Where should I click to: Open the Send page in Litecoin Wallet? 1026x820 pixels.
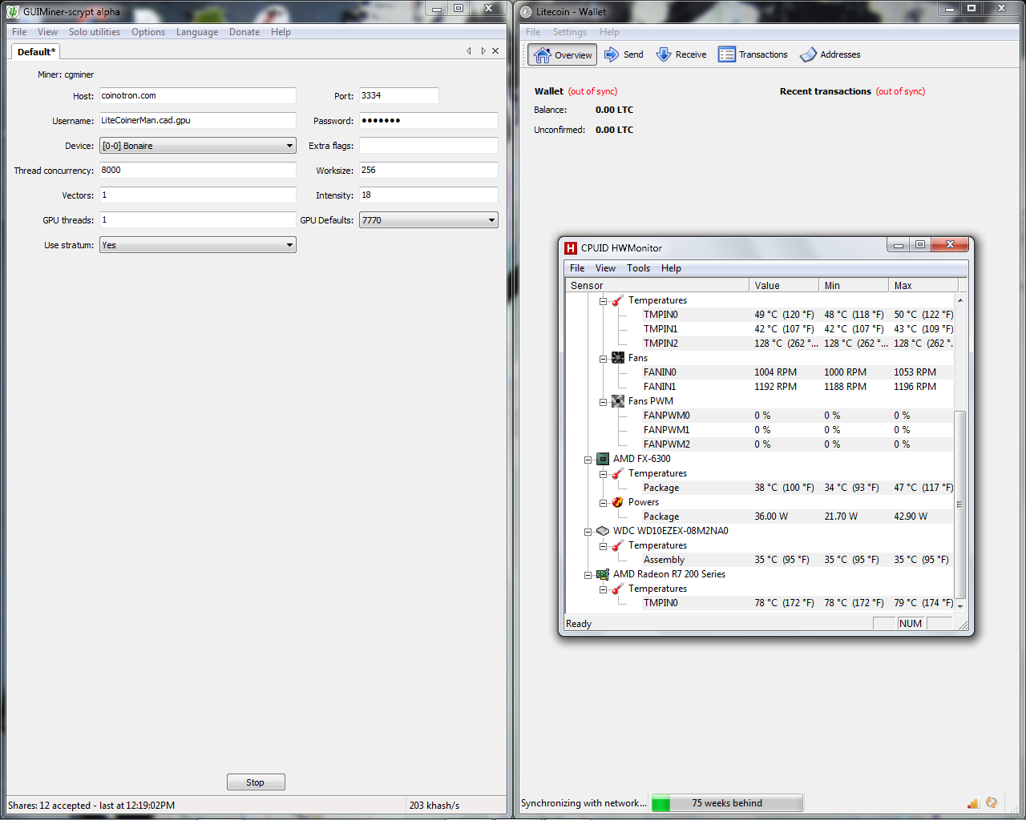click(x=623, y=54)
